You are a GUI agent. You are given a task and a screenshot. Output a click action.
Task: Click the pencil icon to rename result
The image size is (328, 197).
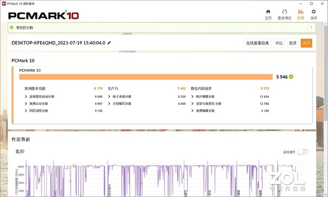pyautogui.click(x=109, y=43)
